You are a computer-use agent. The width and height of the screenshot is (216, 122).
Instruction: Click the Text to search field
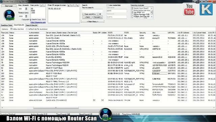92,11
